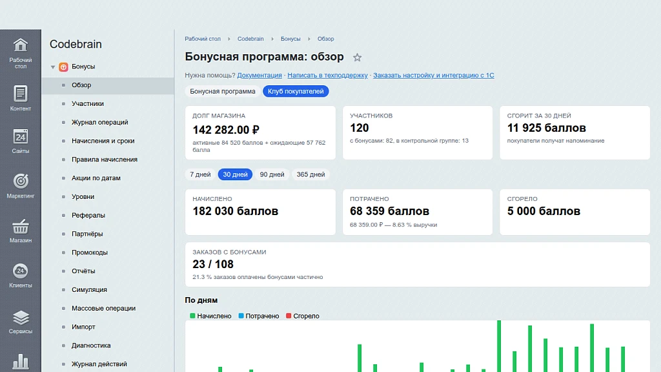Add page to favorites with star icon

click(x=357, y=57)
